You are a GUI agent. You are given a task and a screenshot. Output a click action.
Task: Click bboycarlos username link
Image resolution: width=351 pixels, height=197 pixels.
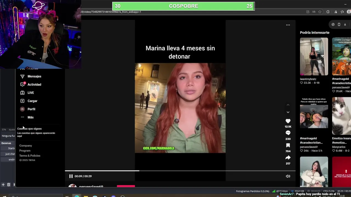click(x=339, y=147)
